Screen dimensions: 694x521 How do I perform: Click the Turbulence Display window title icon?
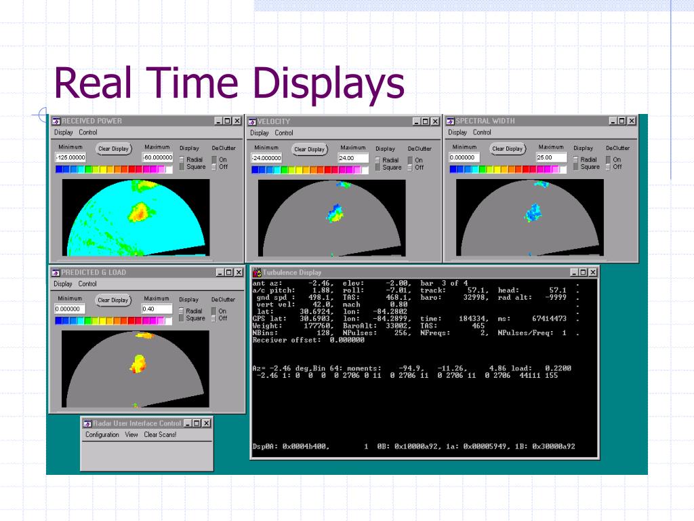click(257, 273)
